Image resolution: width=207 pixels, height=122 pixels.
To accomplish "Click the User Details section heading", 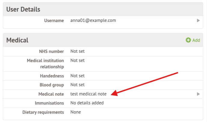I will (x=23, y=9).
